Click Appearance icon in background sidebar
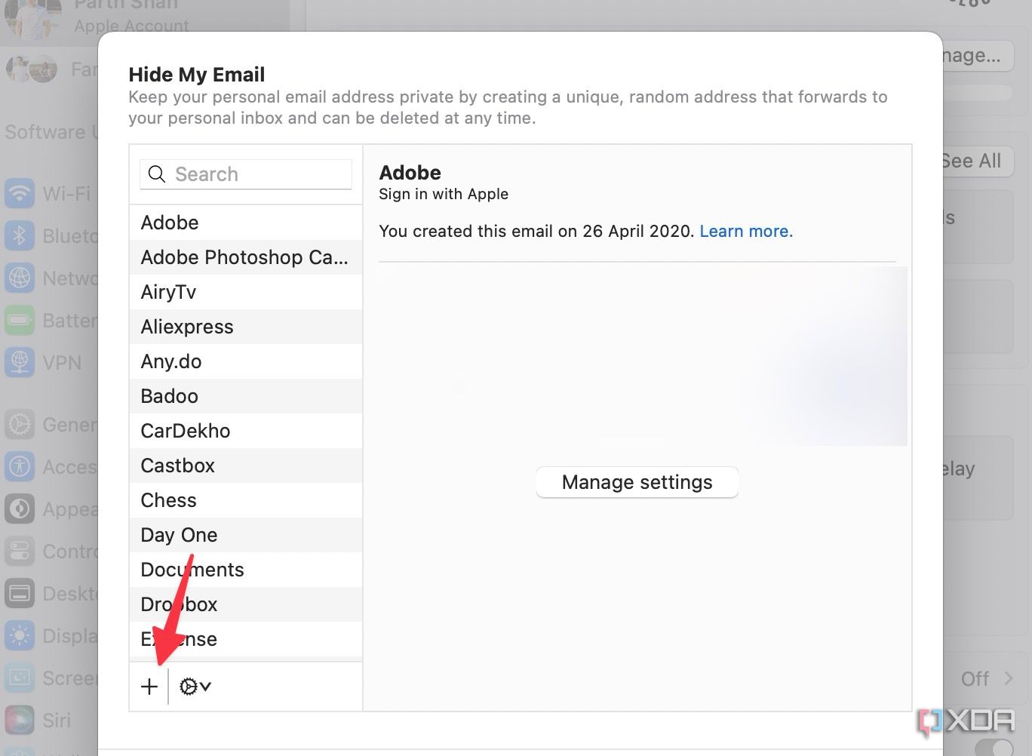This screenshot has height=756, width=1032. coord(20,509)
